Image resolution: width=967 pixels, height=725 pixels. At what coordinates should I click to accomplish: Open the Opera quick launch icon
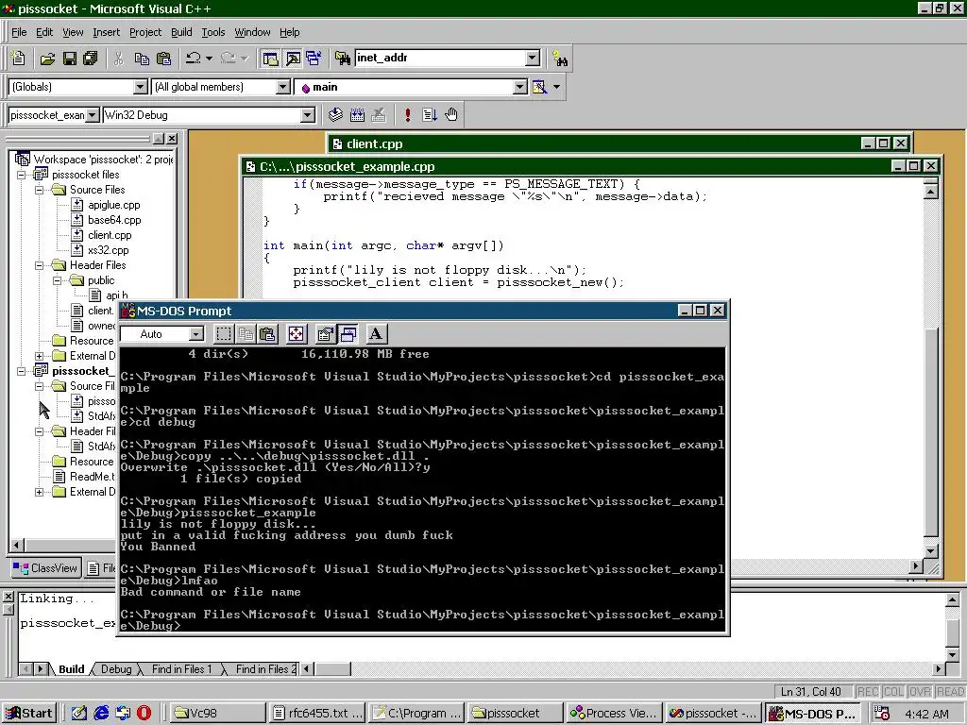(x=144, y=714)
